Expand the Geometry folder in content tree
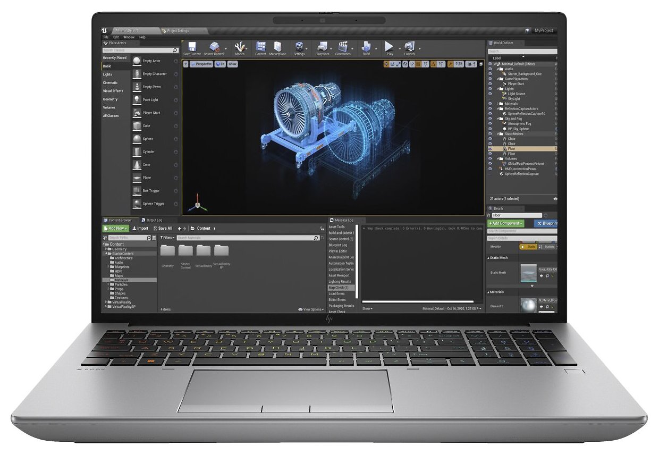Viewport: 659px width, 454px height. click(107, 249)
